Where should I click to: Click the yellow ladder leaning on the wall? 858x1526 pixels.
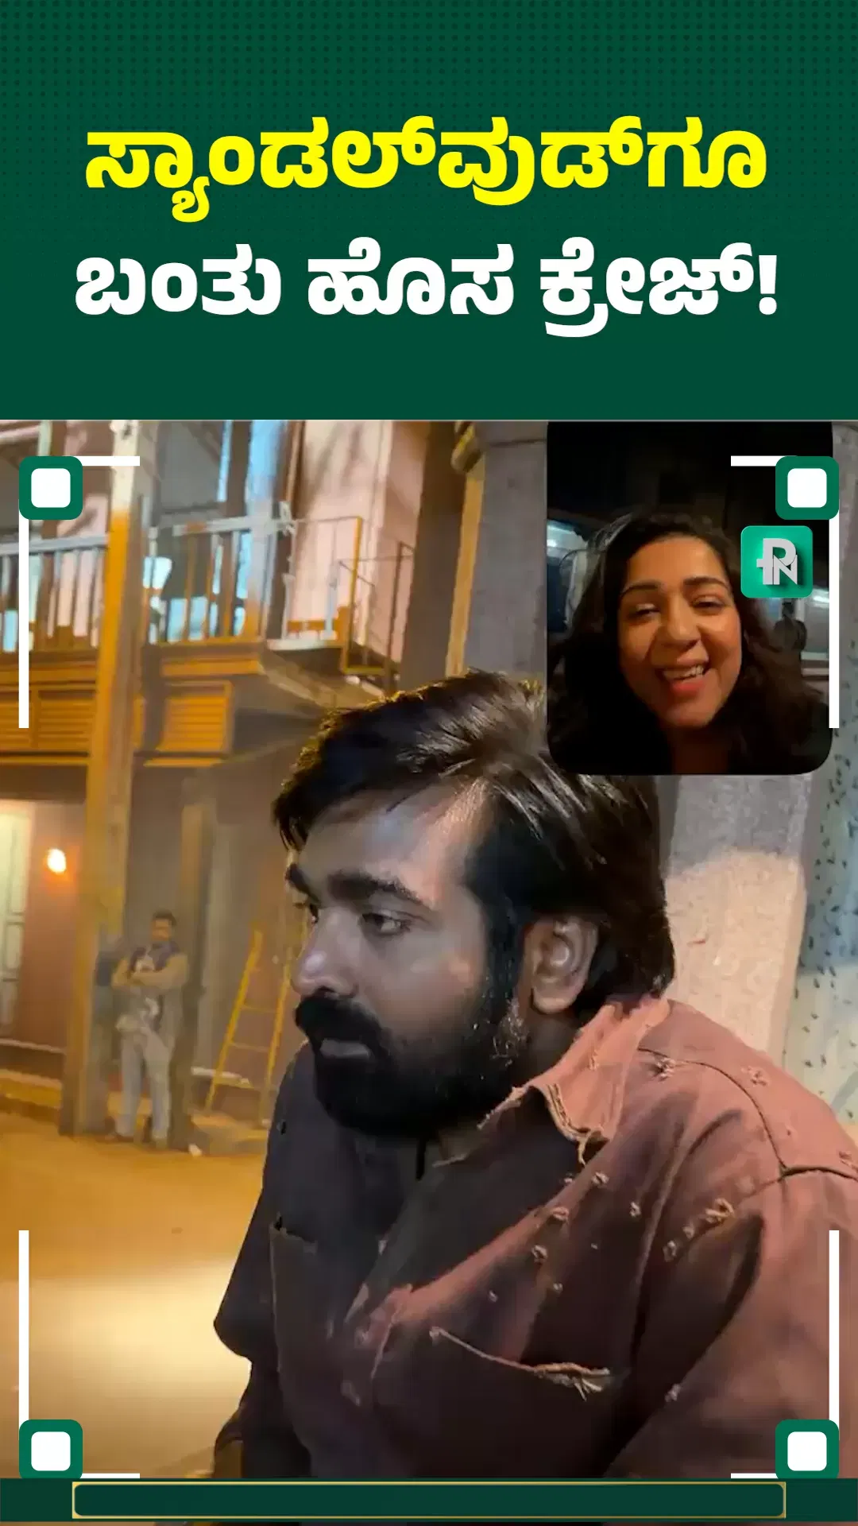[x=242, y=1025]
